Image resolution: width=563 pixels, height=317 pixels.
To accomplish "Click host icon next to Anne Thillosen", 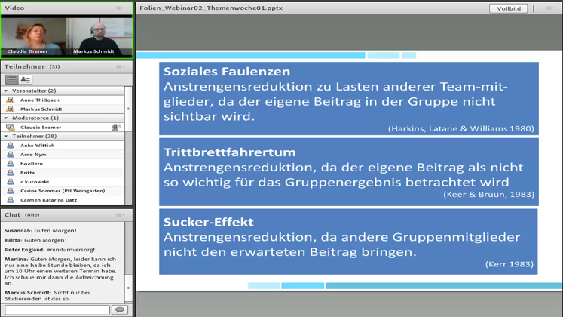I will click(x=10, y=100).
